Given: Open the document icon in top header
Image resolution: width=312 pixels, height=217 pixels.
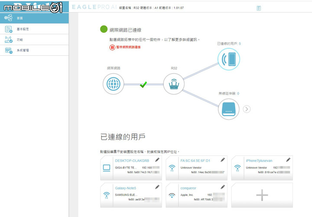Looking at the screenshot, I should point(259,8).
